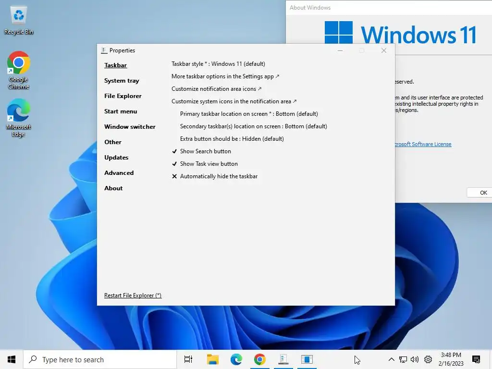
Task: Enable Automatically hide the taskbar
Action: [x=215, y=176]
